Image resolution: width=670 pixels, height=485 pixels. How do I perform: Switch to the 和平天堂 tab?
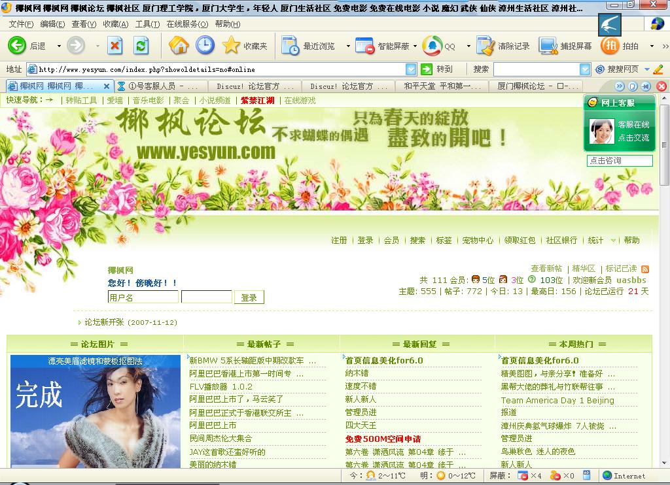(x=442, y=86)
